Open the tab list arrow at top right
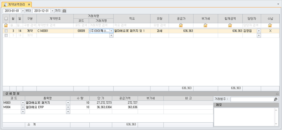Viewport: 282px width, 130px height. (278, 4)
